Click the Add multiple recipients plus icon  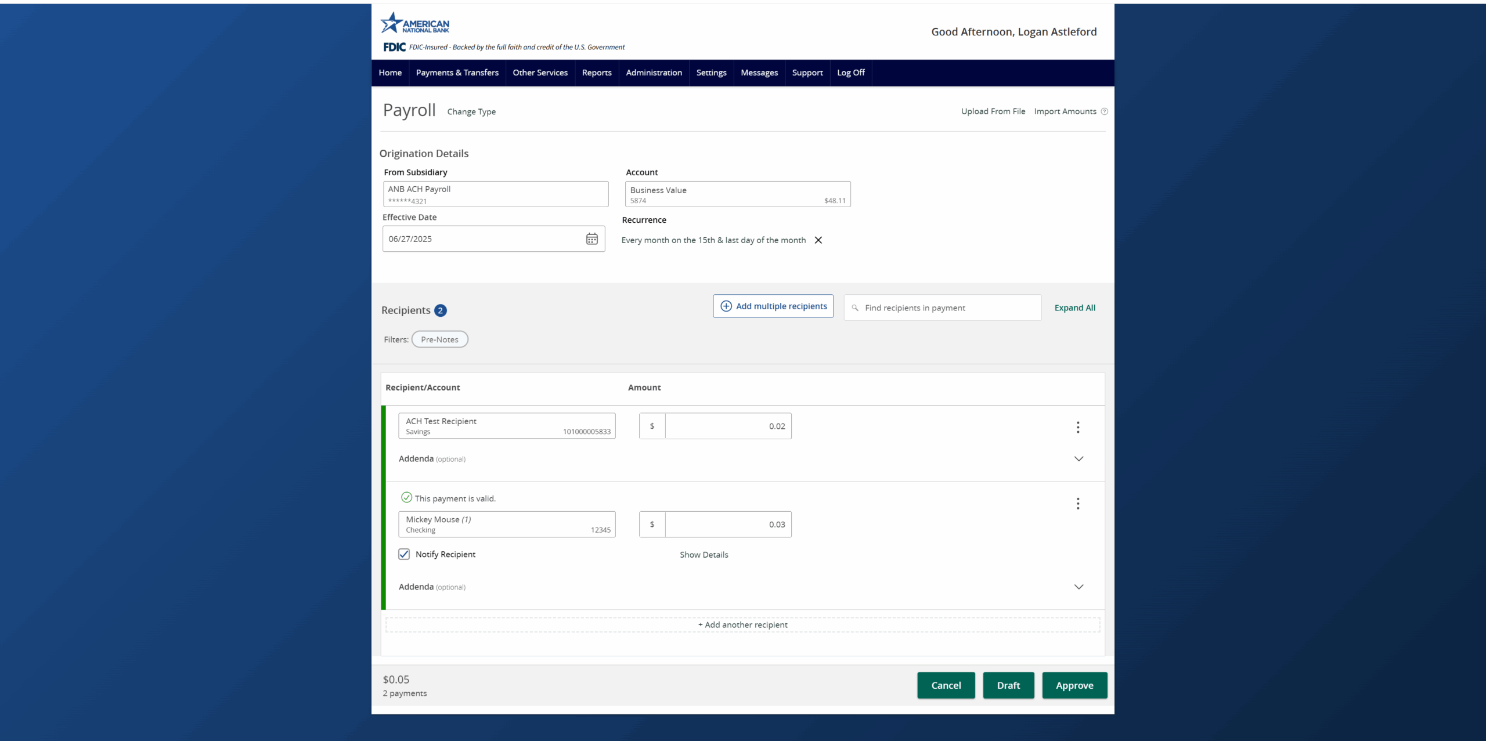pyautogui.click(x=726, y=306)
